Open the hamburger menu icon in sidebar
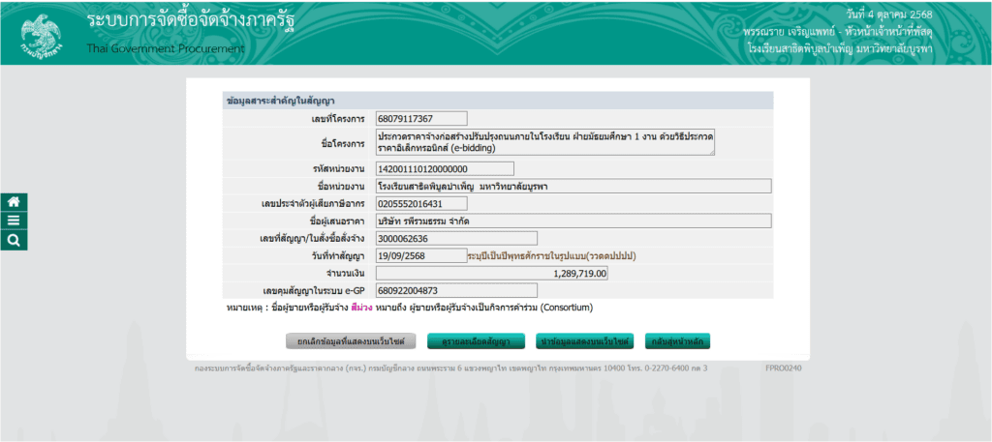The width and height of the screenshot is (992, 442). [x=14, y=221]
